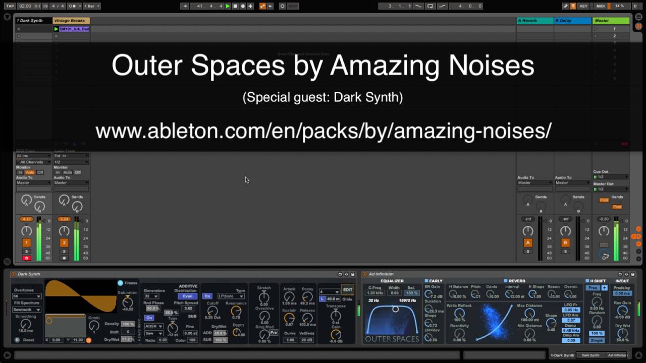Screen dimensions: 646x363
Task: Click the Free button in H SHIFT
Action: point(593,288)
